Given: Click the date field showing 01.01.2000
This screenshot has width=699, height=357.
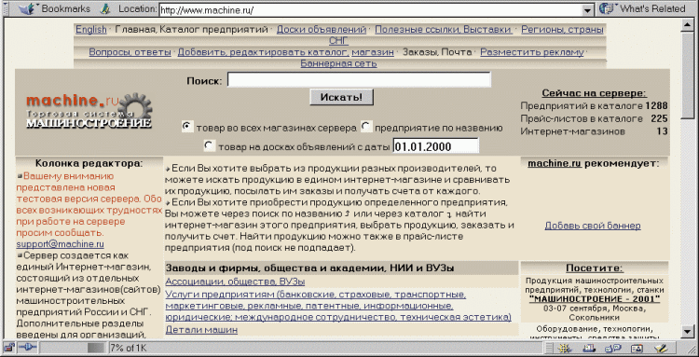Looking at the screenshot, I should click(x=435, y=145).
